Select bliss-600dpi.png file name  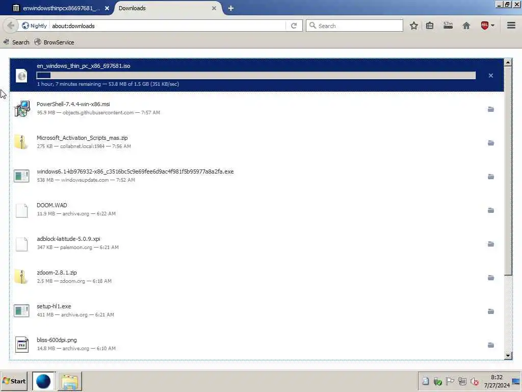point(57,339)
